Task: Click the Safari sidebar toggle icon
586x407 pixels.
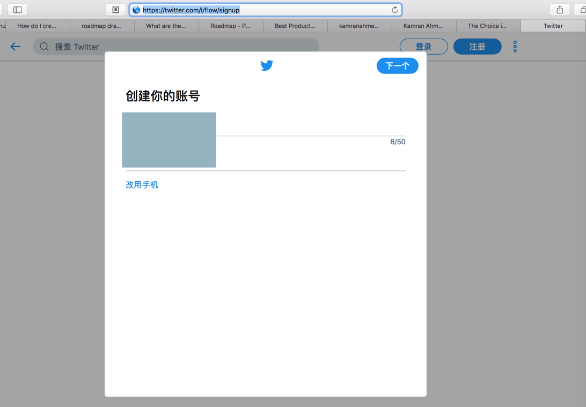Action: tap(18, 10)
